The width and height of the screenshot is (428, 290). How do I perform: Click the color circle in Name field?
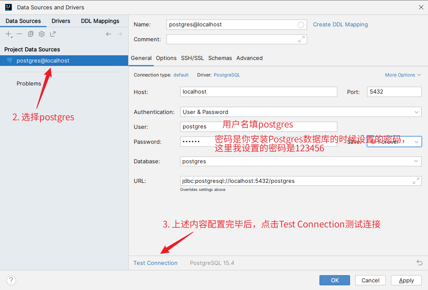point(301,25)
